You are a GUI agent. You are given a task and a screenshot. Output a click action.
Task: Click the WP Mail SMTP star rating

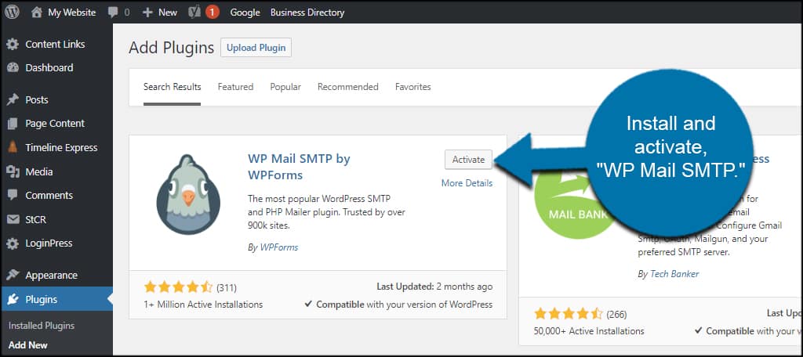click(x=178, y=287)
